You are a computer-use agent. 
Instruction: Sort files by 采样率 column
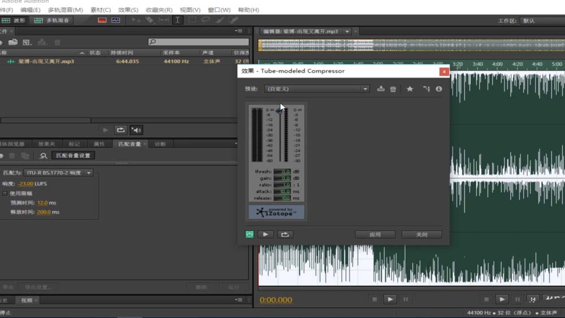point(171,53)
